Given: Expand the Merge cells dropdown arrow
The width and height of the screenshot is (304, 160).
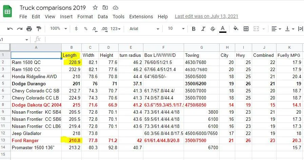Looking at the screenshot, I should click(x=264, y=29).
